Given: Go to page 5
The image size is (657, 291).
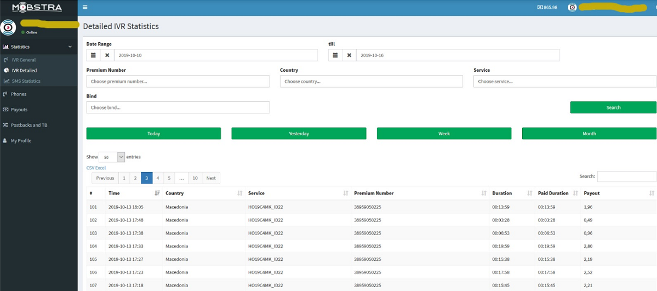Looking at the screenshot, I should coord(169,178).
